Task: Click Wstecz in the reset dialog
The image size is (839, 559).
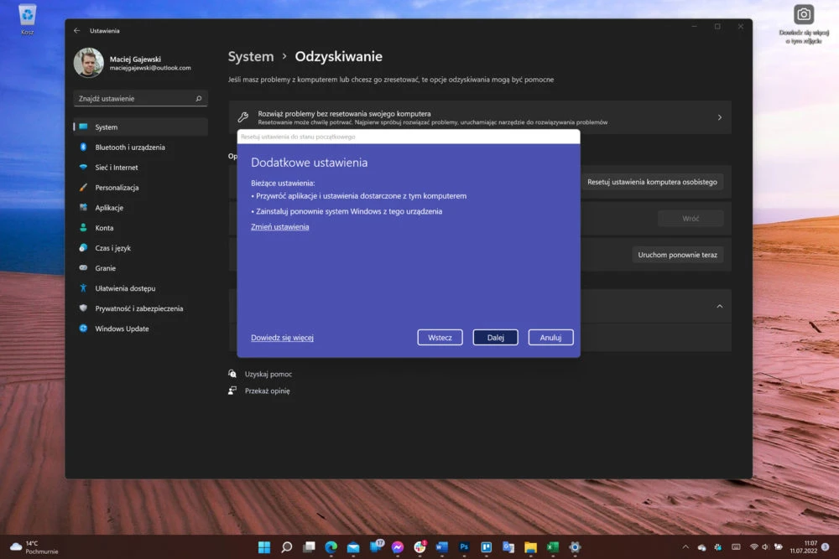Action: coord(440,337)
